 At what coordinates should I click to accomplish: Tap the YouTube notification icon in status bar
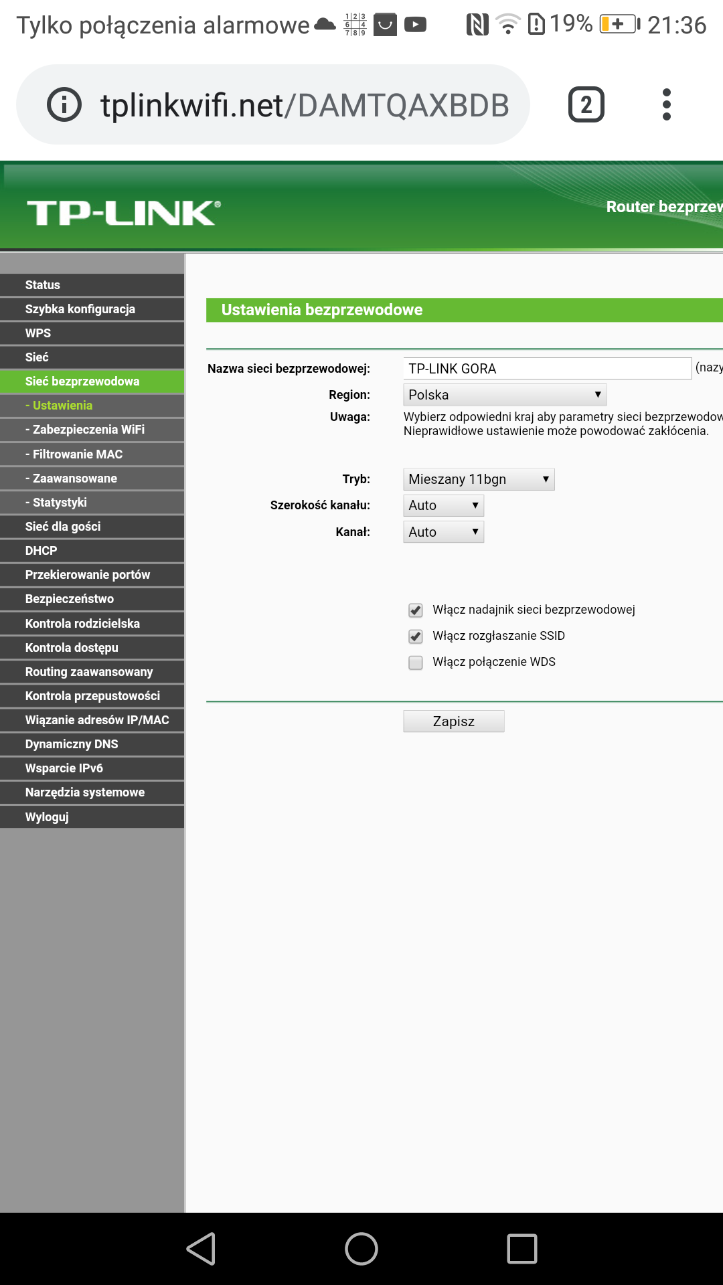click(x=415, y=25)
